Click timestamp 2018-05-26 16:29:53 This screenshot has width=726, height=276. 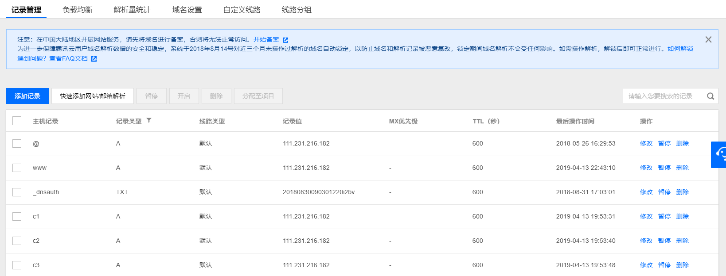tap(586, 143)
